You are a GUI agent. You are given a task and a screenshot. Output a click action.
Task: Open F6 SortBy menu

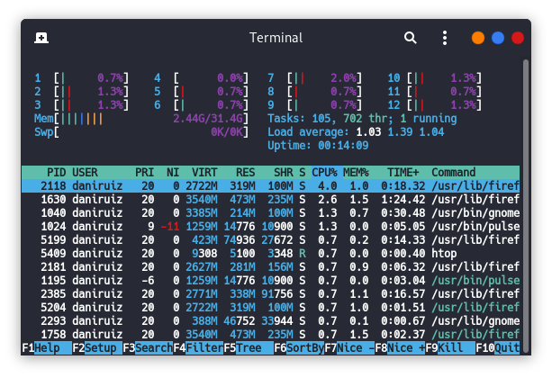(299, 347)
